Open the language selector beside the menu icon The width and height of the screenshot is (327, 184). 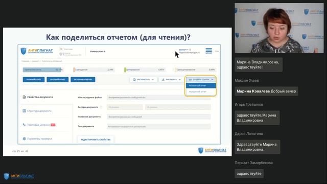[217, 51]
